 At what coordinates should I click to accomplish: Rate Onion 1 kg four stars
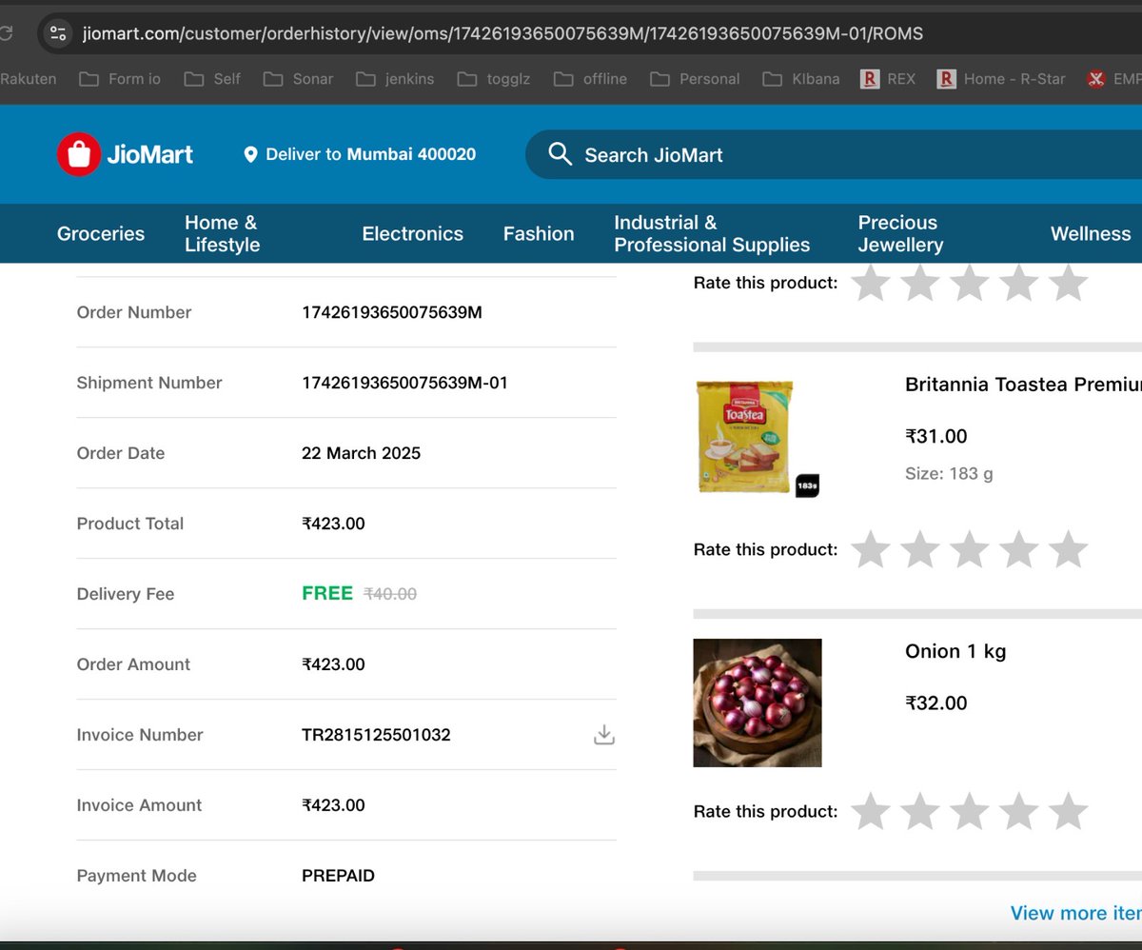tap(1018, 811)
